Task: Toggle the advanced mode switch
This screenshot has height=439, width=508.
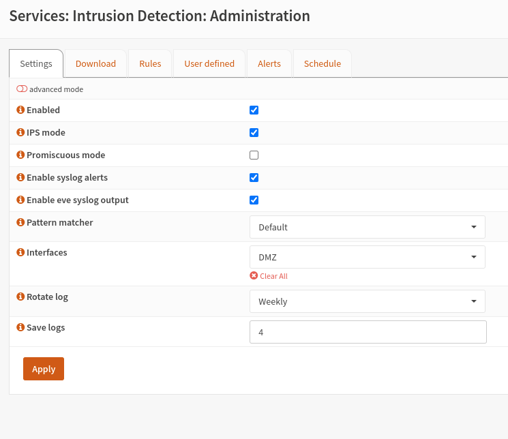Action: click(22, 89)
